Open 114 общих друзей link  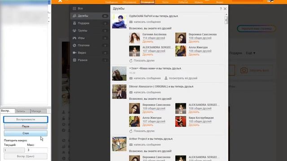pos(154,38)
